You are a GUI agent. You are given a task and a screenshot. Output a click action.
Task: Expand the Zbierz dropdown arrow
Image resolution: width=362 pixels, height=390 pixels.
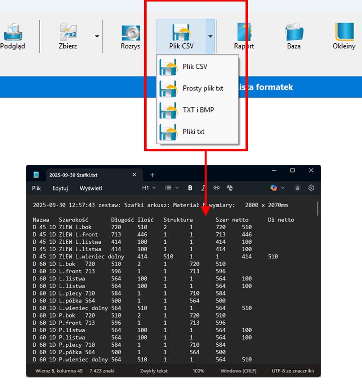click(x=96, y=36)
